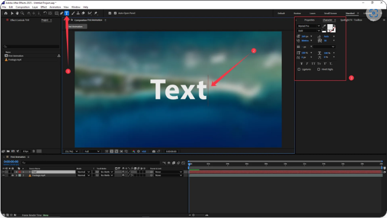
Task: Click the snapshot camera icon in viewer
Action: pyautogui.click(x=154, y=151)
